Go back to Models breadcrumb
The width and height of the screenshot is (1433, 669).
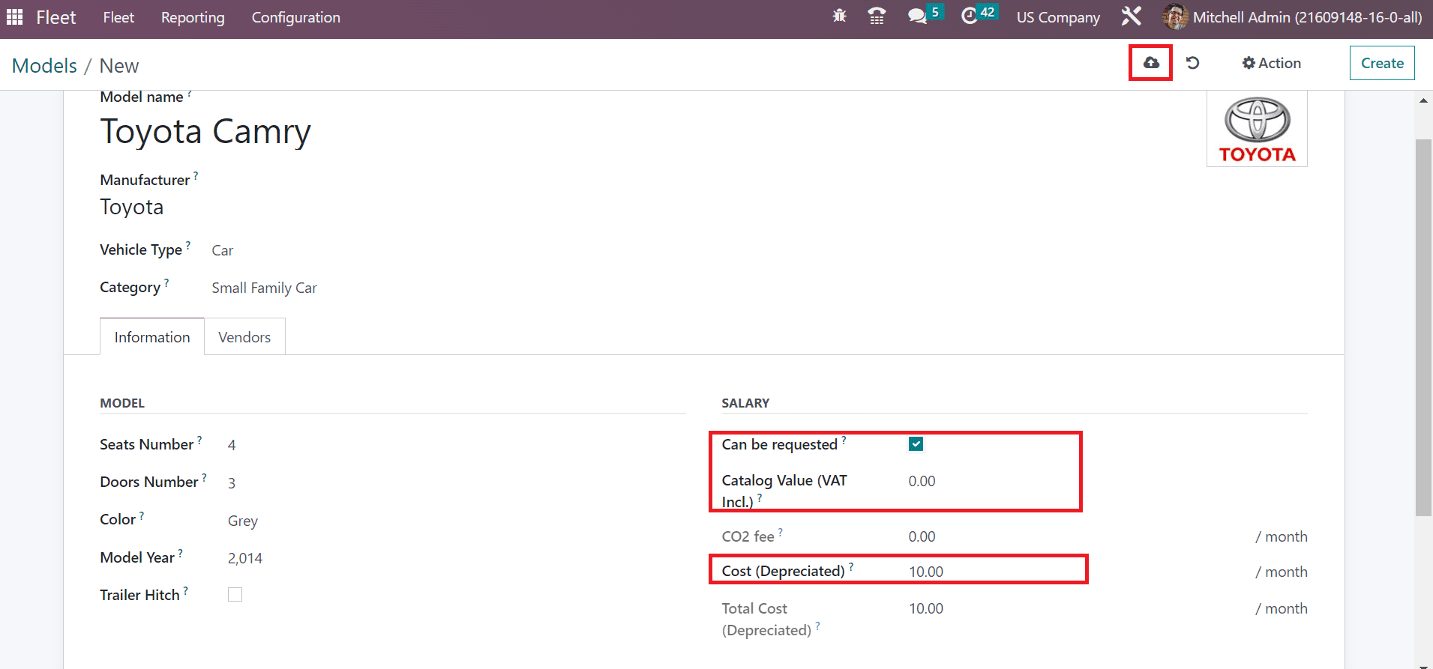[x=44, y=66]
